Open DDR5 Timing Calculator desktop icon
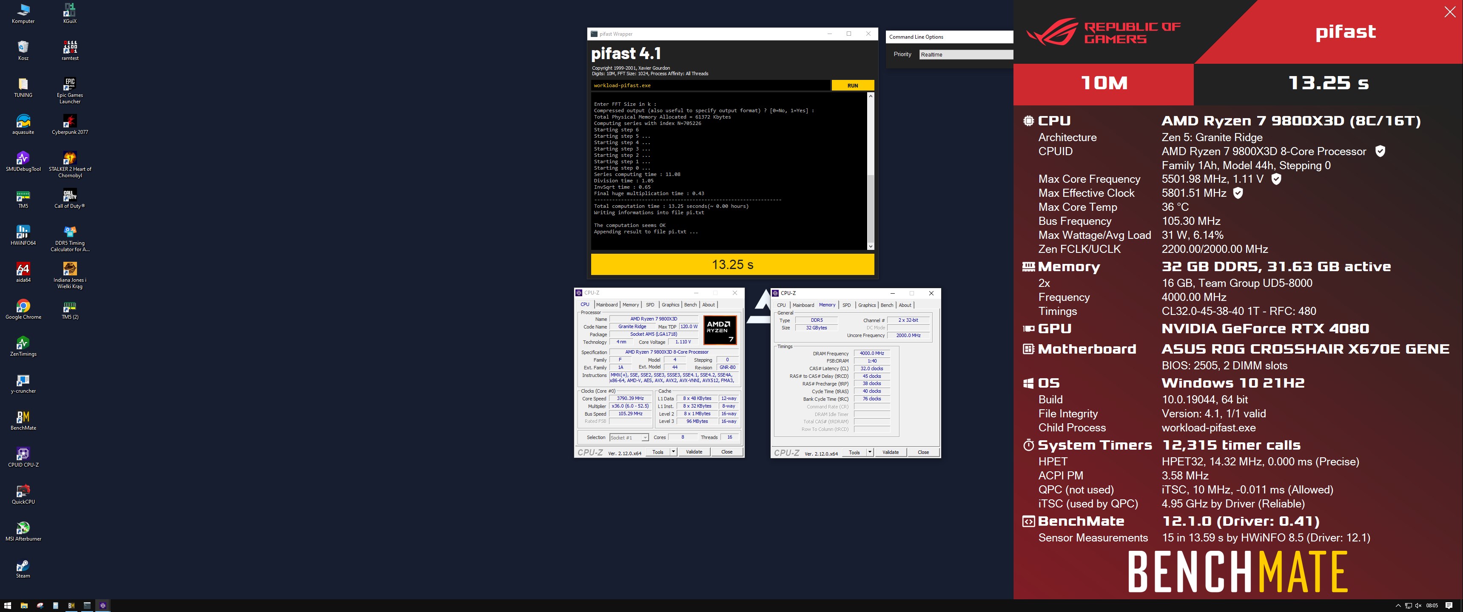 [69, 238]
